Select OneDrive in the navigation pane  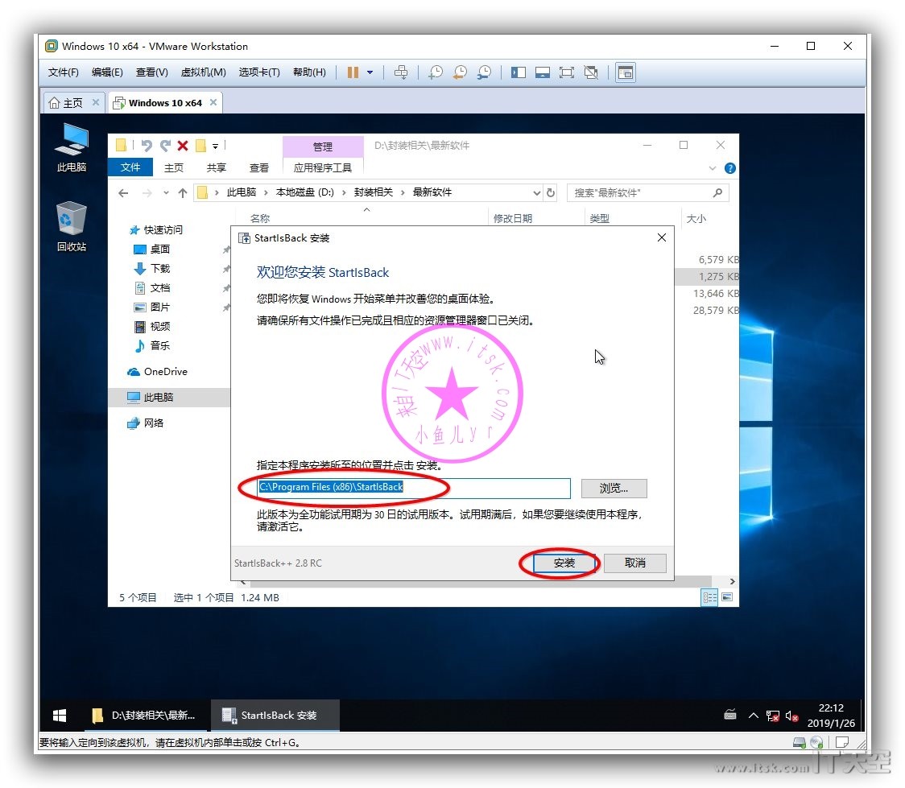pos(158,372)
